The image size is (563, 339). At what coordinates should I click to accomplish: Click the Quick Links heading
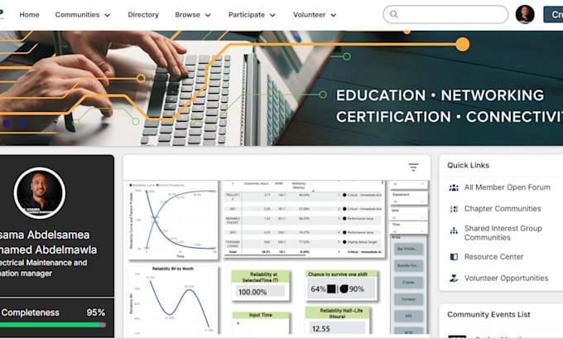point(469,166)
